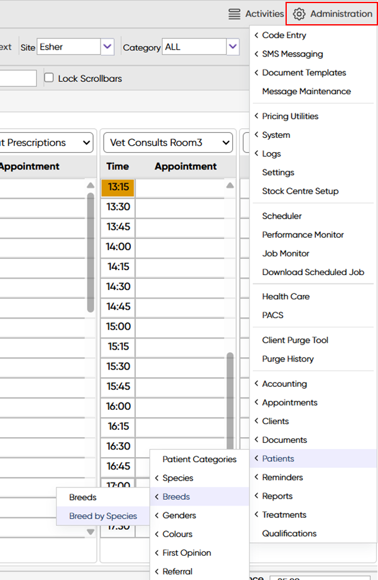Expand the Species submenu chevron

coord(157,478)
